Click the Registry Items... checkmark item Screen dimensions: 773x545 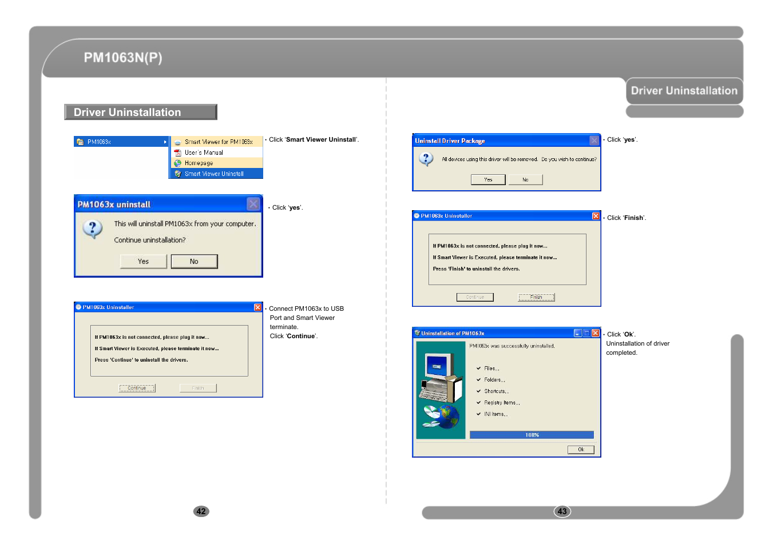click(x=498, y=403)
